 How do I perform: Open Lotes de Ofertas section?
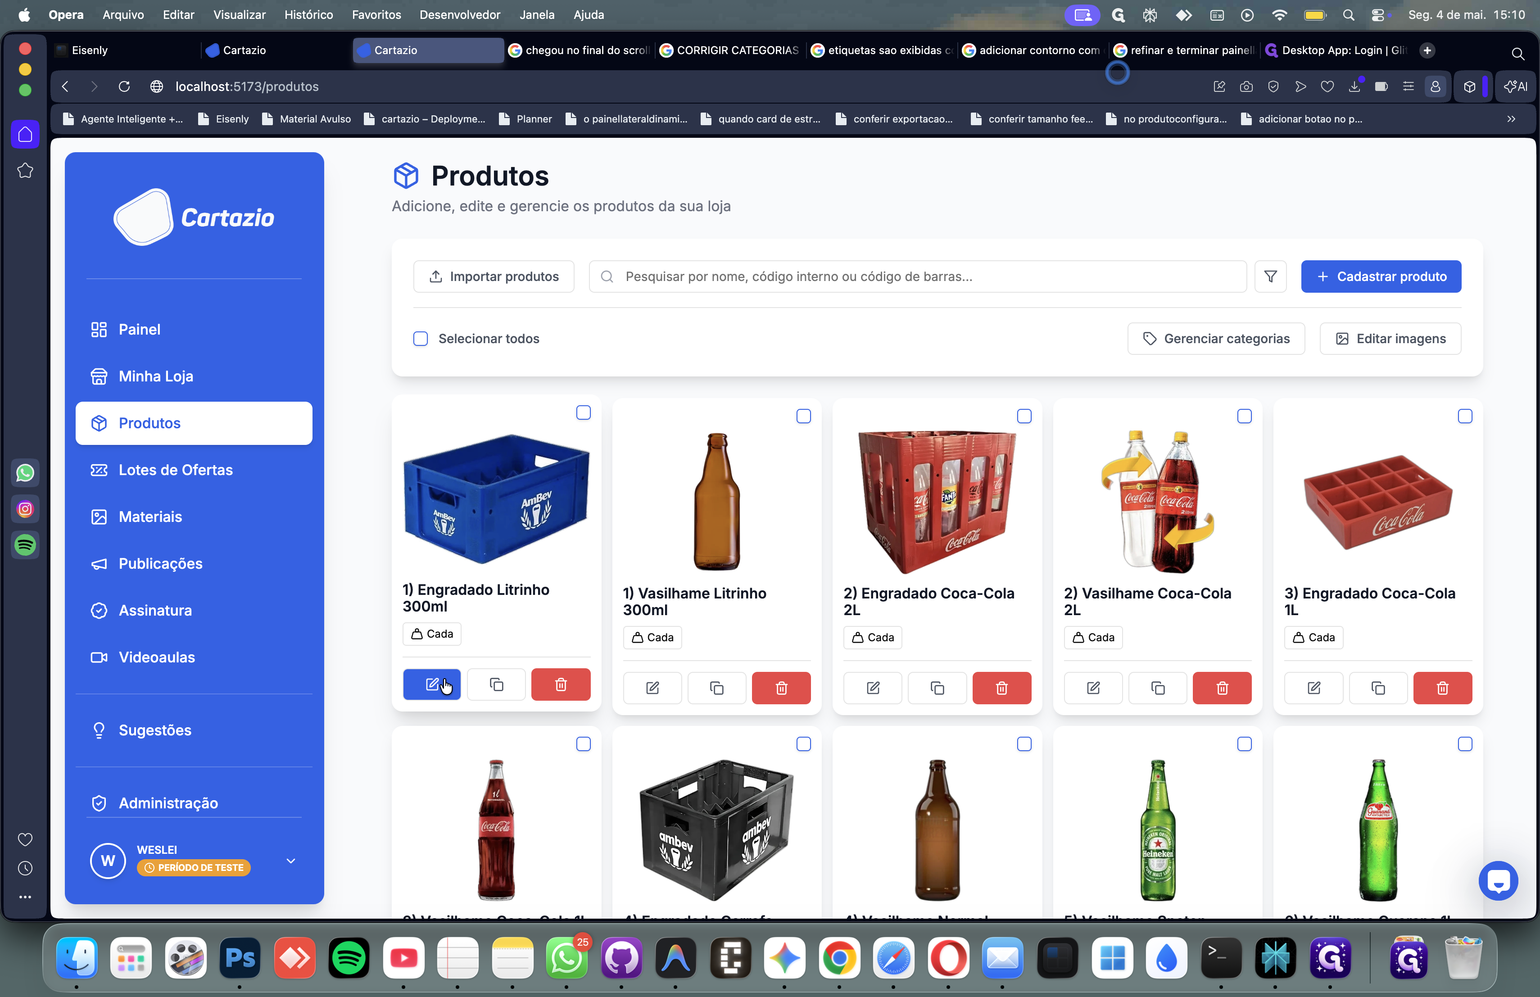[194, 470]
